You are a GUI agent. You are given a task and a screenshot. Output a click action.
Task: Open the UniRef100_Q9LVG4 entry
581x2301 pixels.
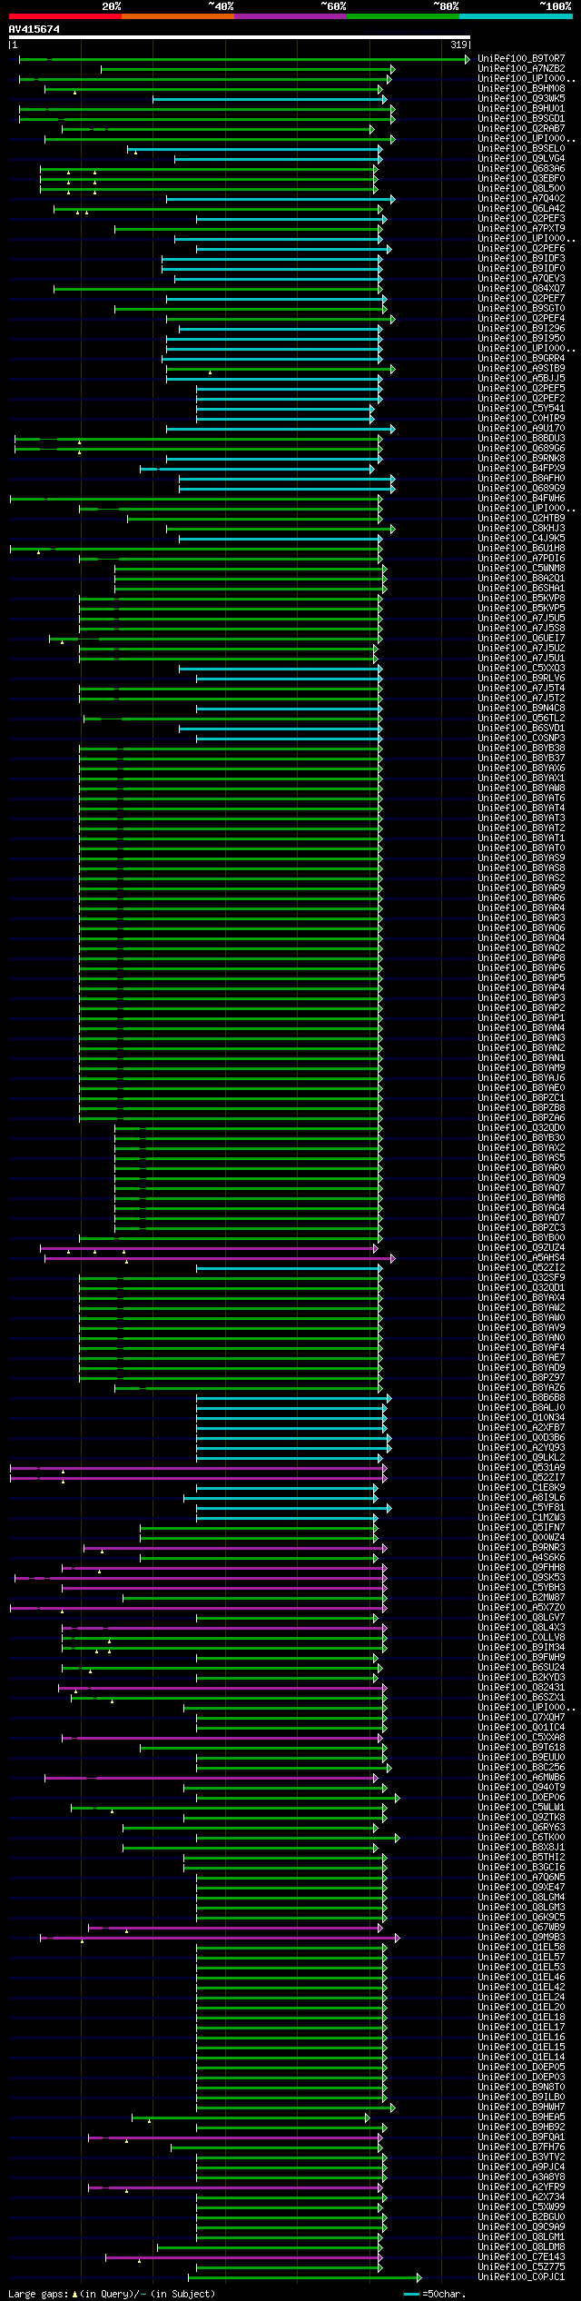(521, 159)
